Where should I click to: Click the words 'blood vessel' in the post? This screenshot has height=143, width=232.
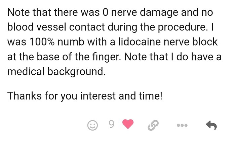pyautogui.click(x=37, y=27)
